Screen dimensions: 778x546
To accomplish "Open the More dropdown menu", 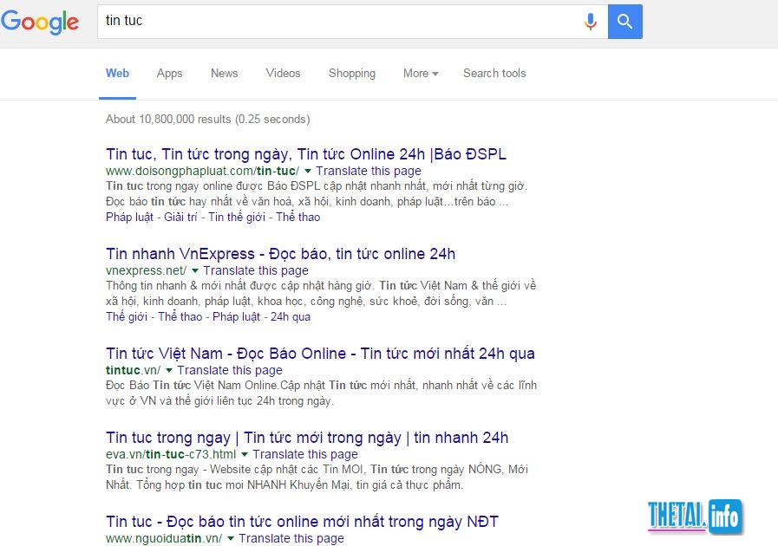I will [x=421, y=74].
